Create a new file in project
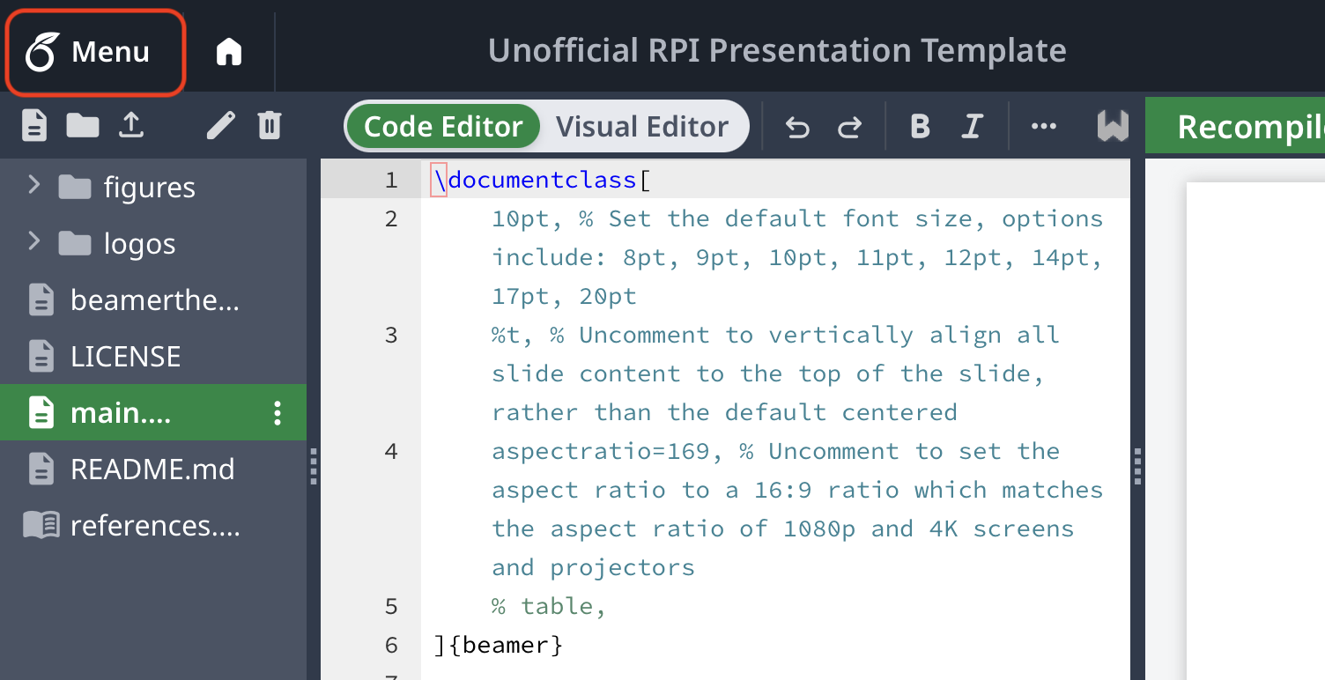 coord(34,126)
